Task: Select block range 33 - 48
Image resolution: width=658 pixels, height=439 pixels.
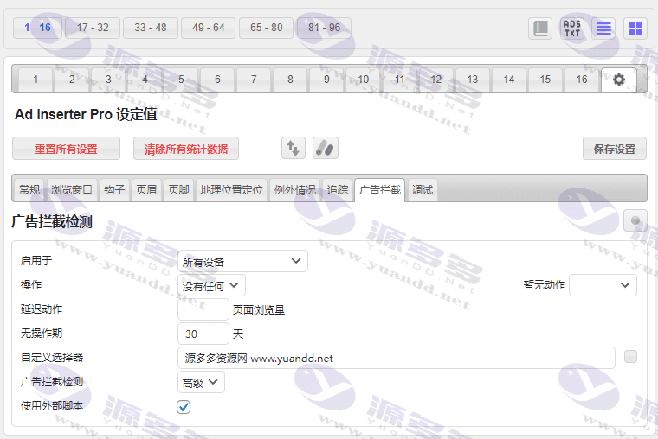Action: coord(151,28)
